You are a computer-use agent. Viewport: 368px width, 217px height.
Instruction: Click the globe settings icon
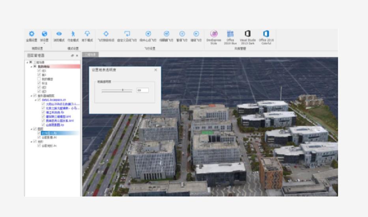45,34
